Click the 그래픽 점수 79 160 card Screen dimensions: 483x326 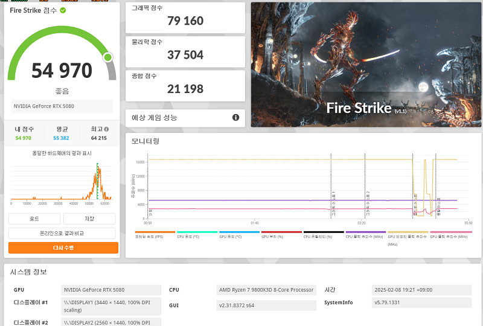coord(185,18)
